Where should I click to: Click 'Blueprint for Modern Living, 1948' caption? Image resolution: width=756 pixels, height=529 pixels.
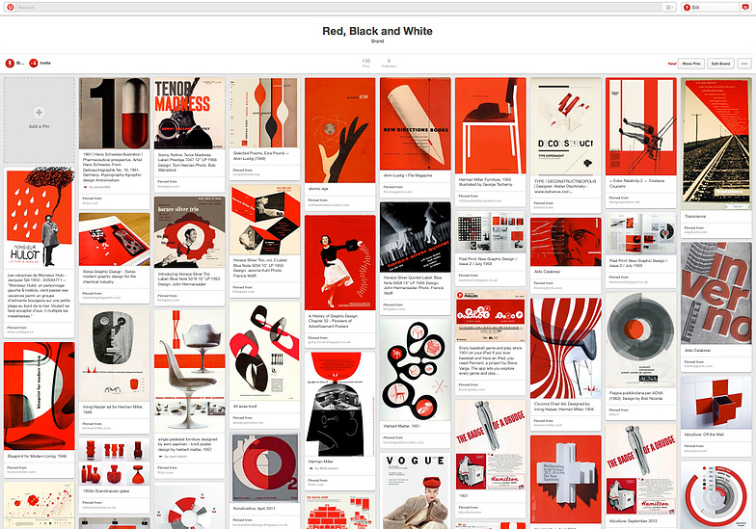pos(37,456)
